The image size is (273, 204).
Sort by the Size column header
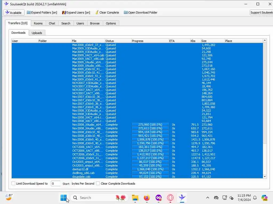[212, 41]
